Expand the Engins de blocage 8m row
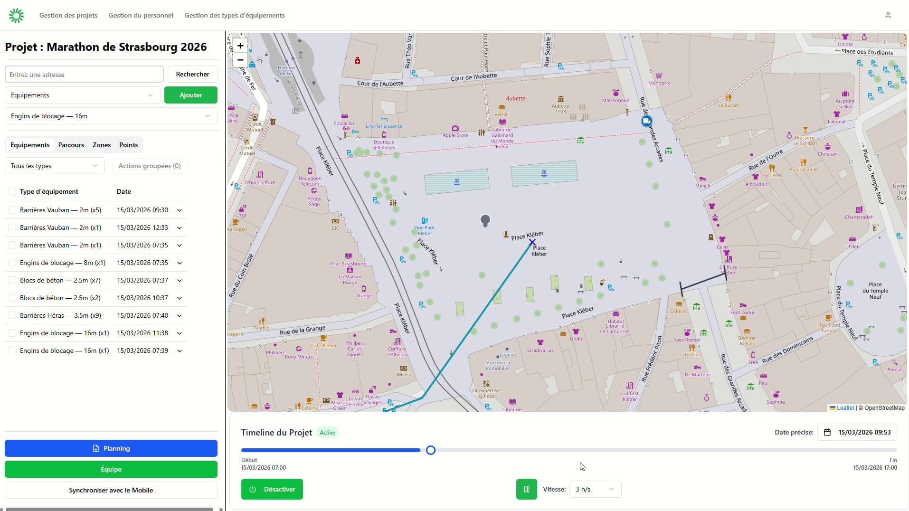909x511 pixels. (x=180, y=263)
